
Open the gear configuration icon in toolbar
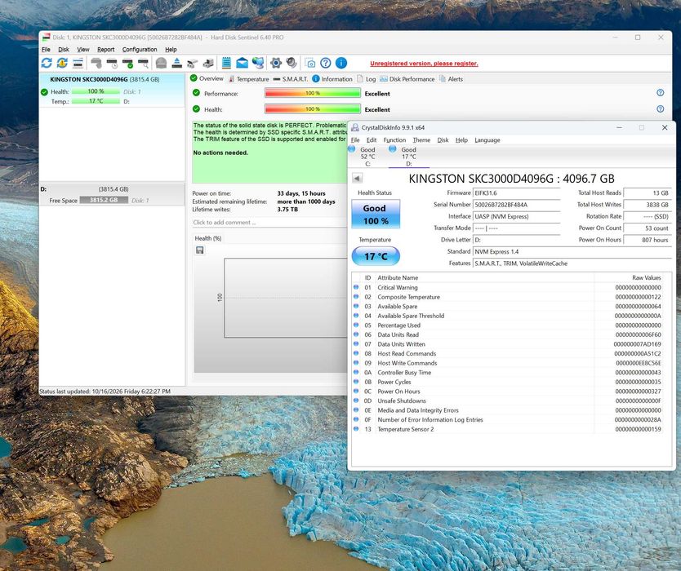pyautogui.click(x=276, y=63)
